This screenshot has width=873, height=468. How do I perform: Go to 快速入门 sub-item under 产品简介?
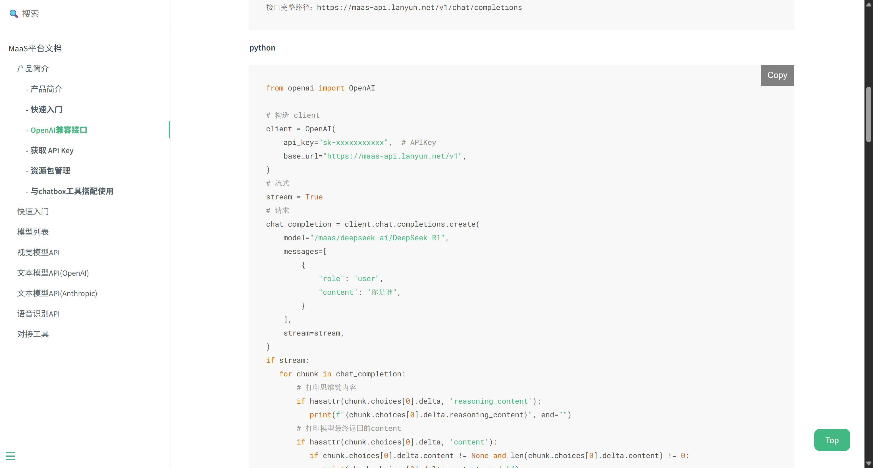[46, 109]
